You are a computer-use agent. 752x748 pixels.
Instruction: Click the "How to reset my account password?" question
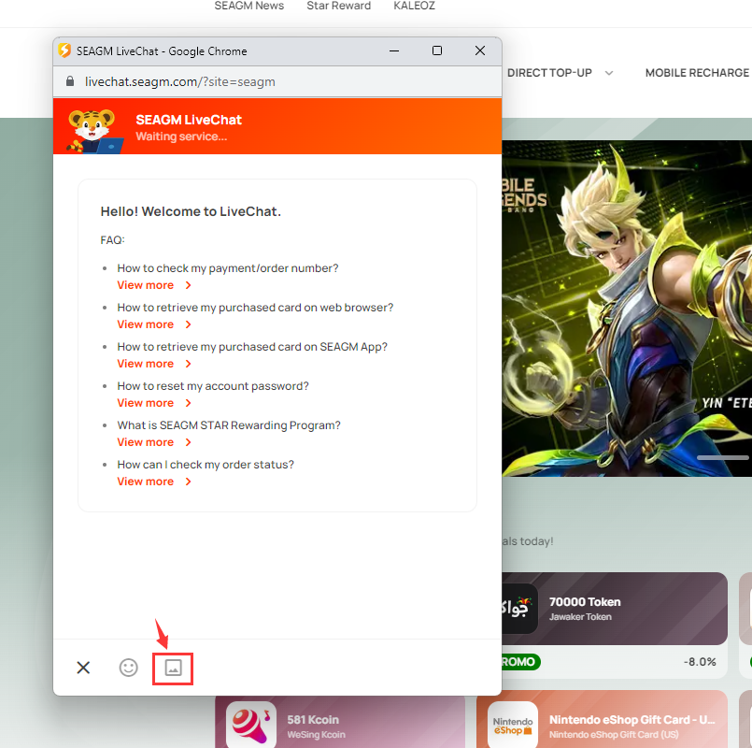pos(213,386)
